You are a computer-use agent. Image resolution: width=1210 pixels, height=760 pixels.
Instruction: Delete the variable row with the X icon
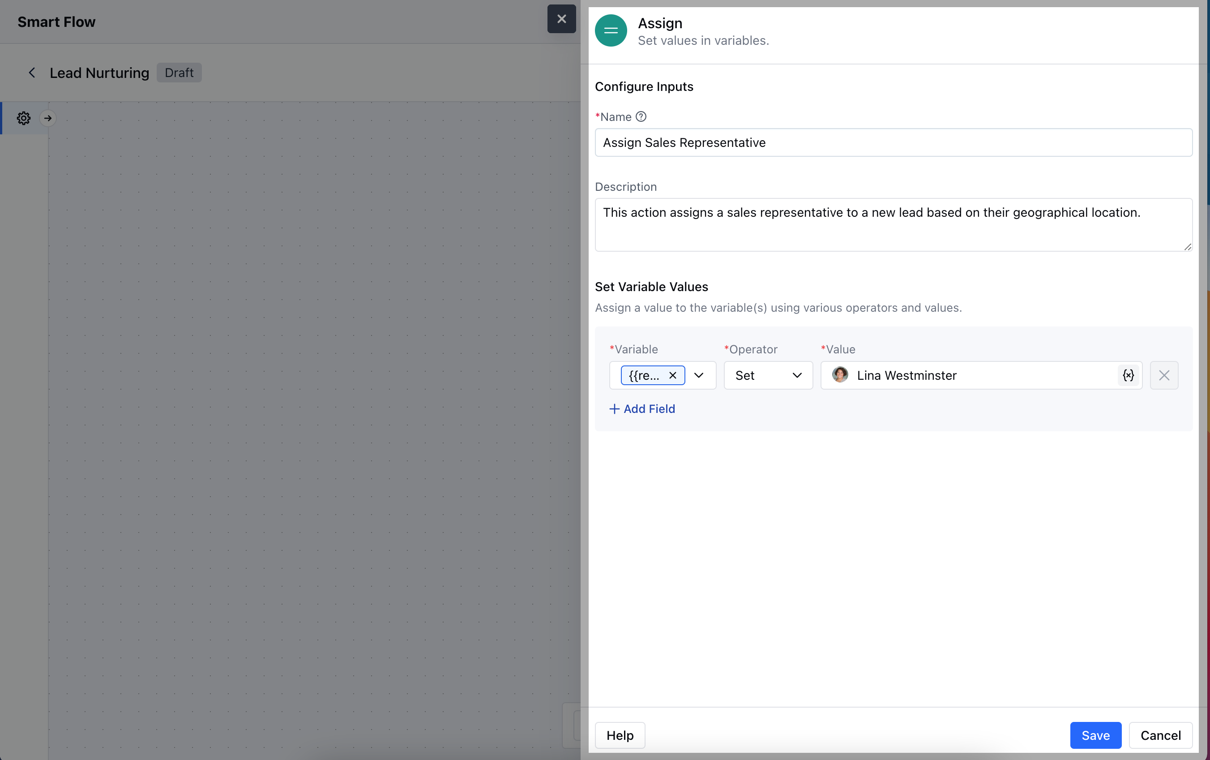point(1164,375)
